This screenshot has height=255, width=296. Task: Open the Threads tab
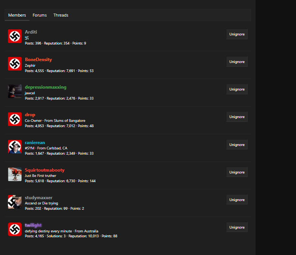click(x=61, y=15)
